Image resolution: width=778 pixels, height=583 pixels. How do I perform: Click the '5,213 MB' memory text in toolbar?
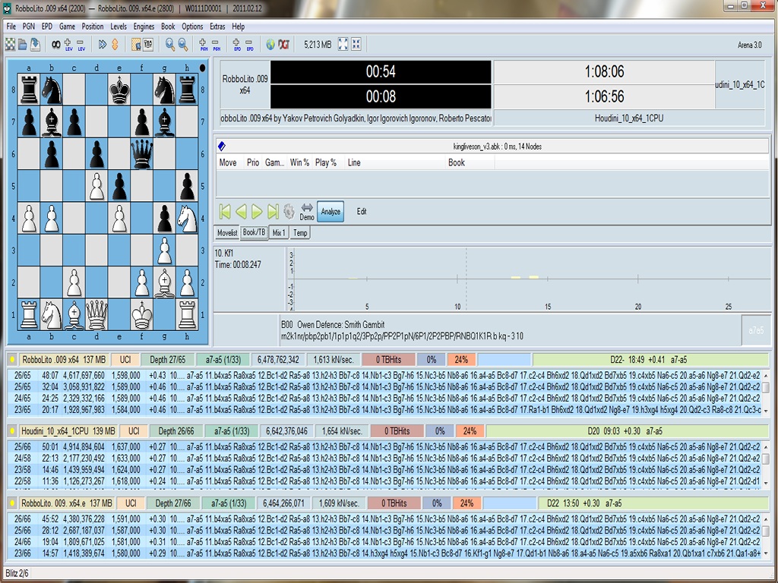[x=318, y=45]
